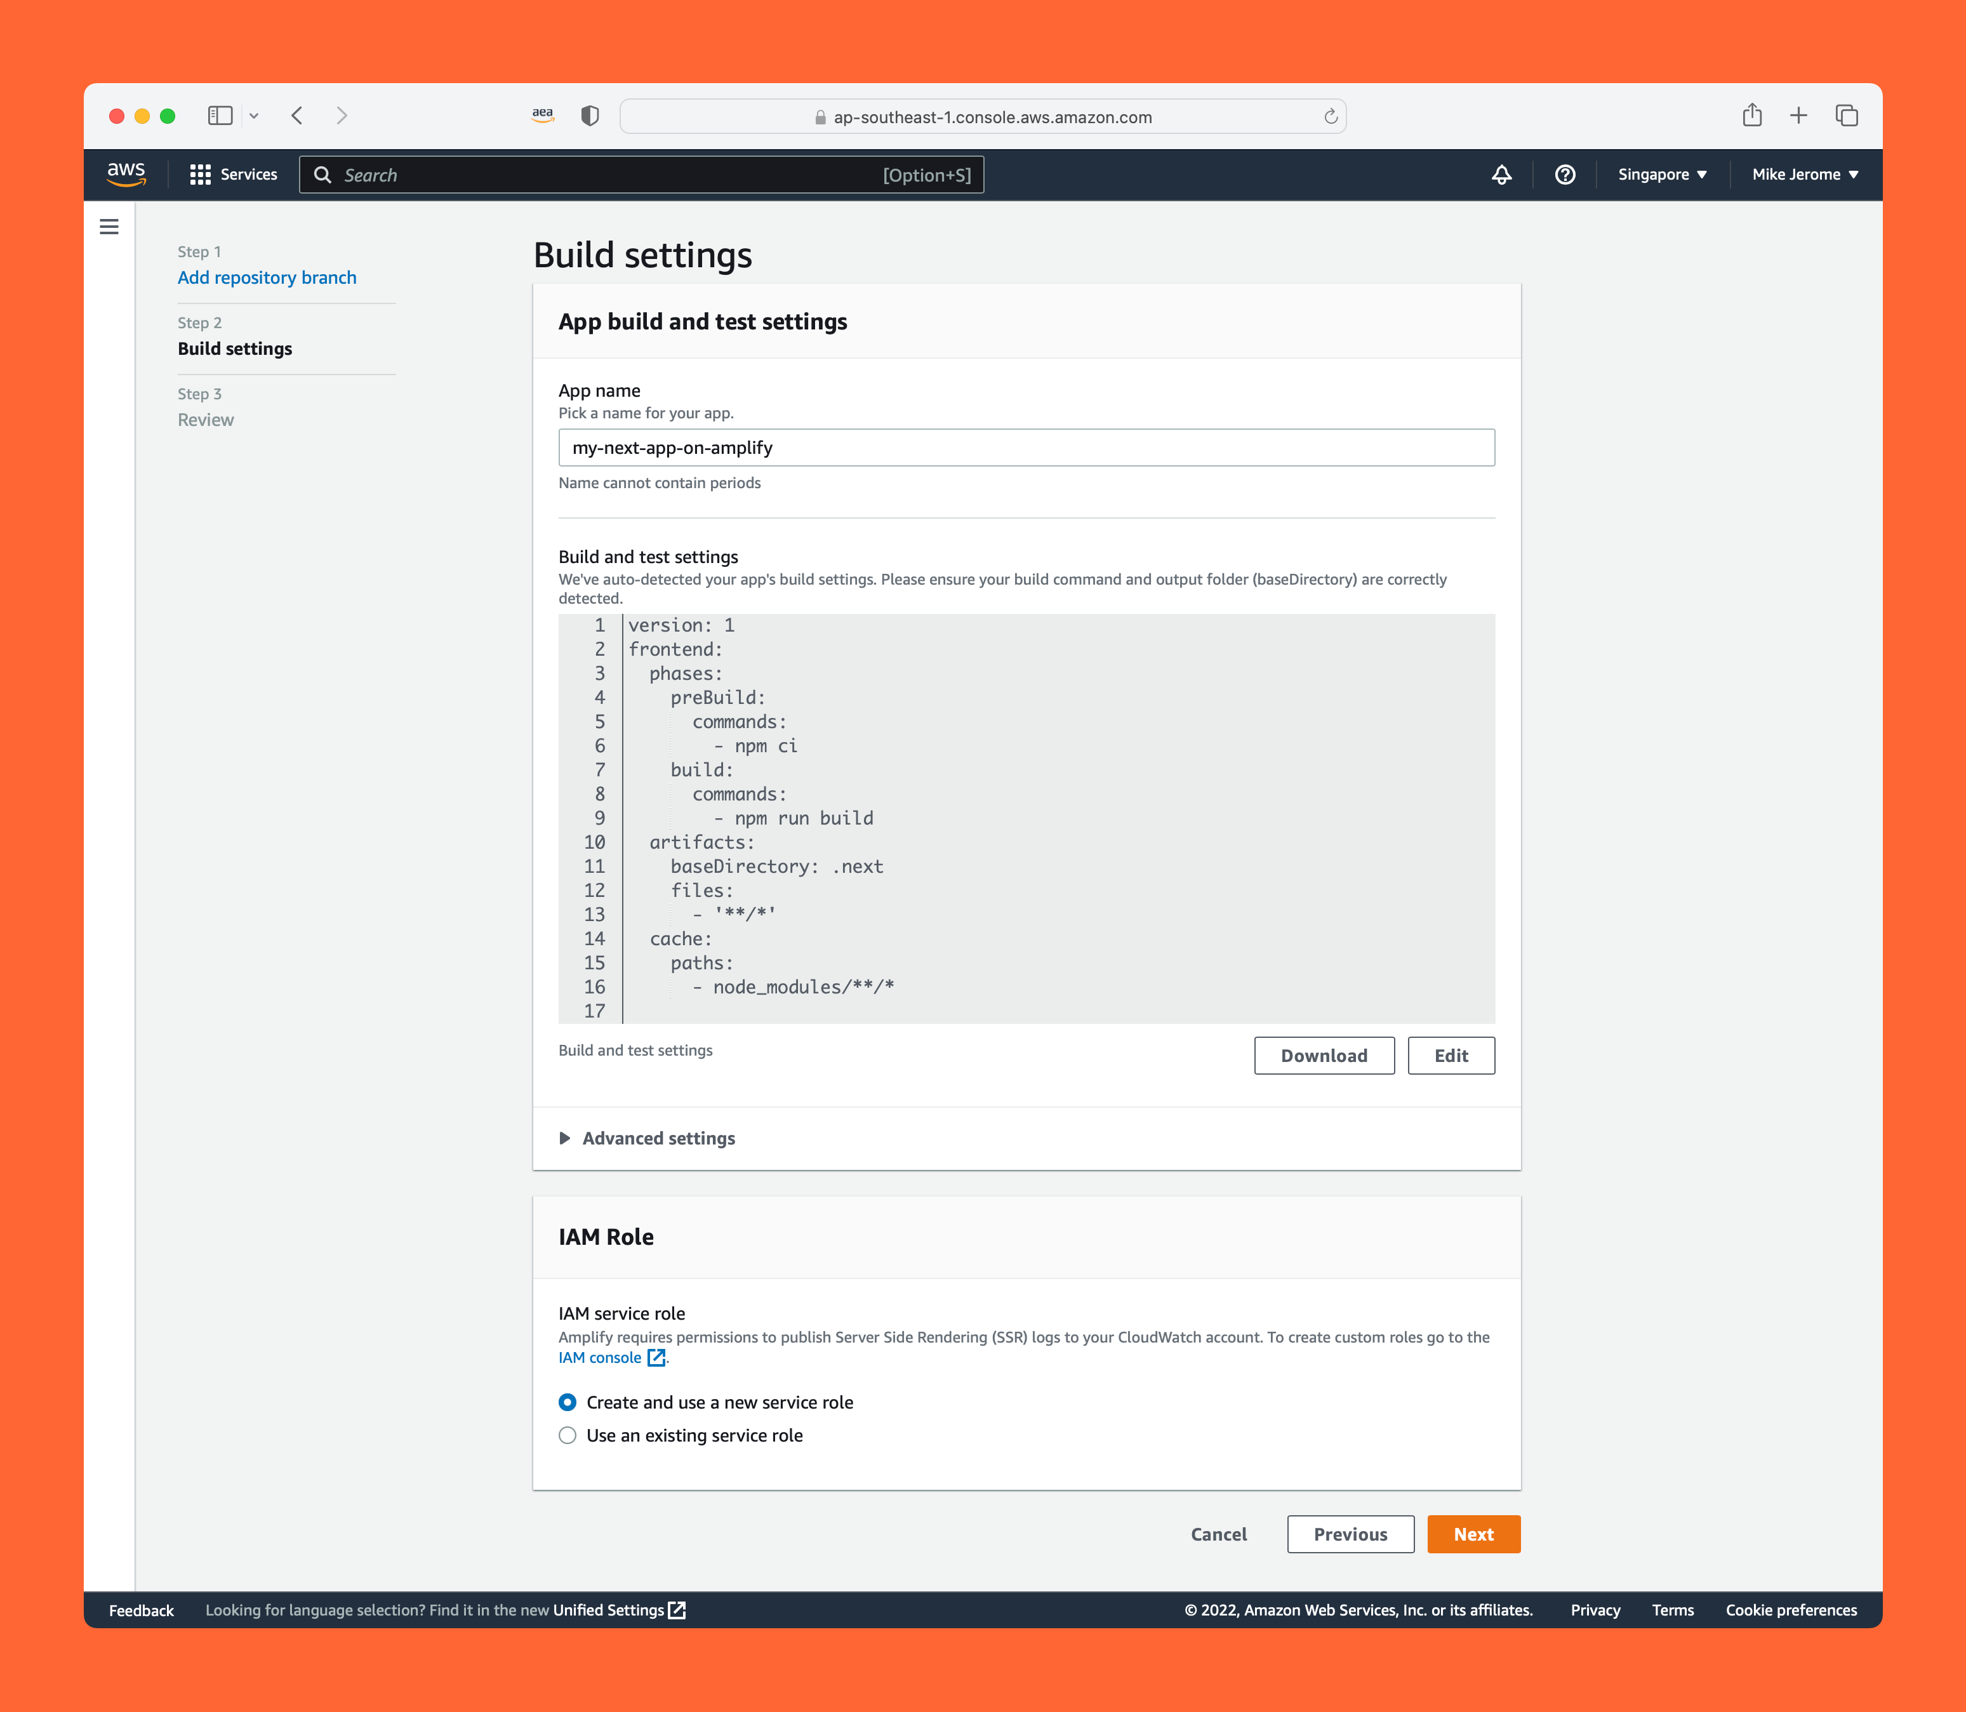1966x1712 pixels.
Task: Select Use an existing service role
Action: (x=568, y=1436)
